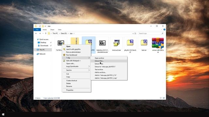The image size is (209, 117).
Task: Select the zipped folder file icon
Action: tap(75, 41)
